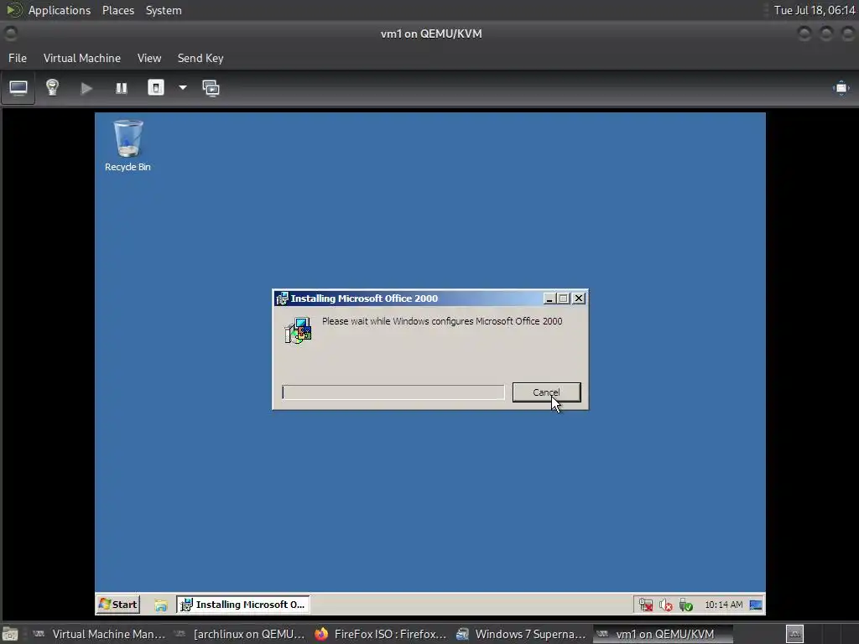Open the Windows Start menu
Screen dimensions: 859x644
pyautogui.click(x=117, y=605)
